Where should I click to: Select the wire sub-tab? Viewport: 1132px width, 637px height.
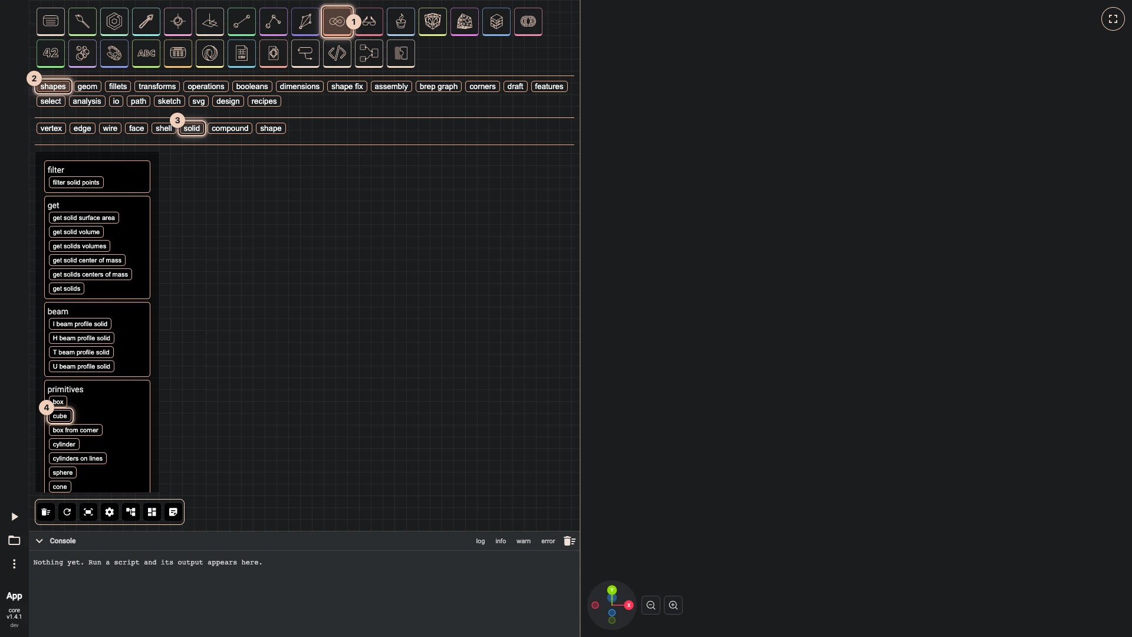pyautogui.click(x=110, y=129)
